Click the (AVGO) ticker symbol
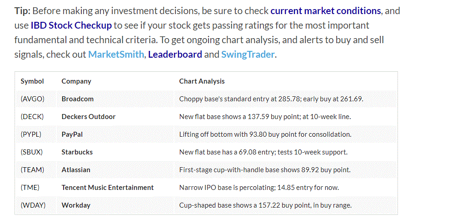The image size is (462, 219). point(32,99)
